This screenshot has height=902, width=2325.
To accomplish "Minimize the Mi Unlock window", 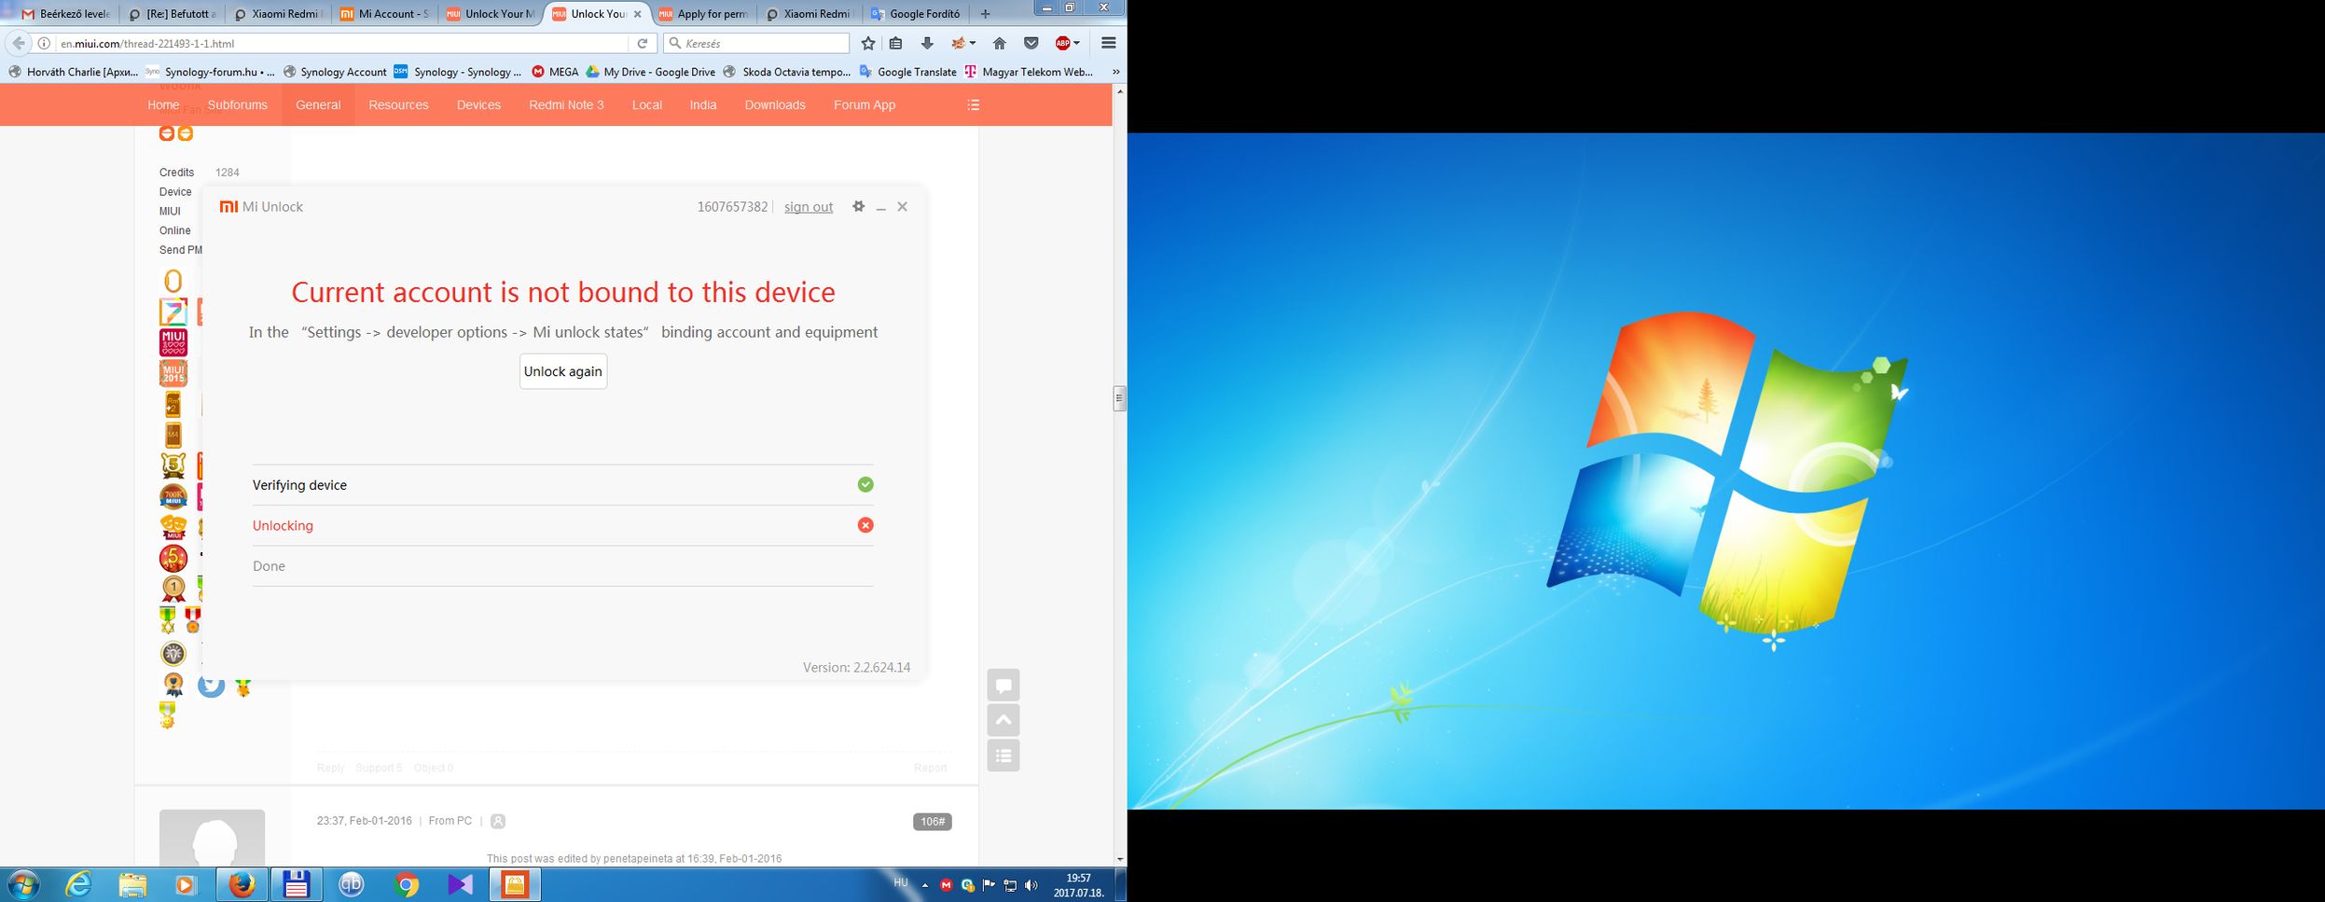I will (x=880, y=207).
